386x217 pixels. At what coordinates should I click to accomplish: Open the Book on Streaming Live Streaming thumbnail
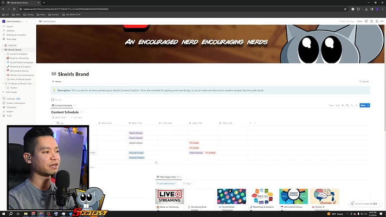click(170, 196)
